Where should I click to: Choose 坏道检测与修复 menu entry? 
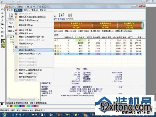click(34, 50)
